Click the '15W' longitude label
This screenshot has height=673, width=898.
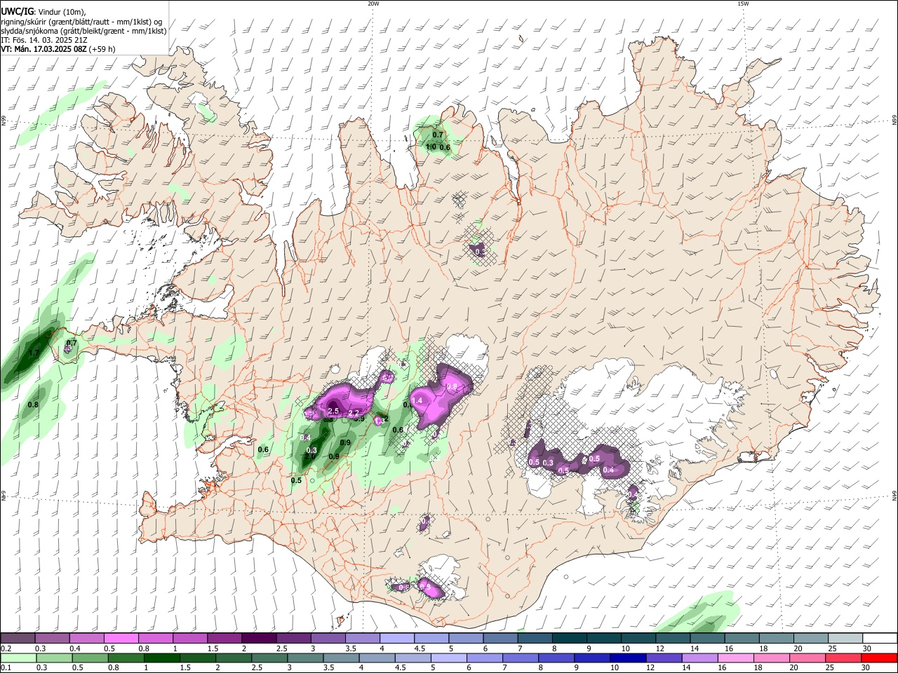743,4
